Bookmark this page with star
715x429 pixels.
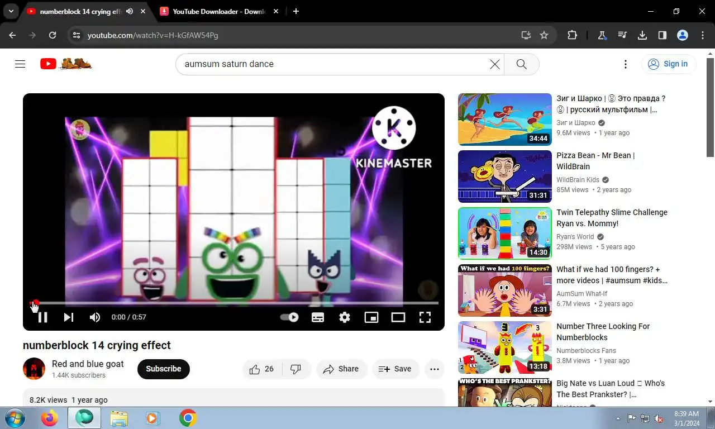pyautogui.click(x=544, y=35)
